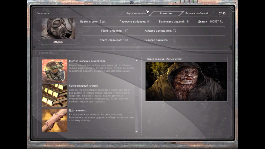Click the Выполнено заданий: 41 stat
265x149 pixels.
click(x=174, y=22)
